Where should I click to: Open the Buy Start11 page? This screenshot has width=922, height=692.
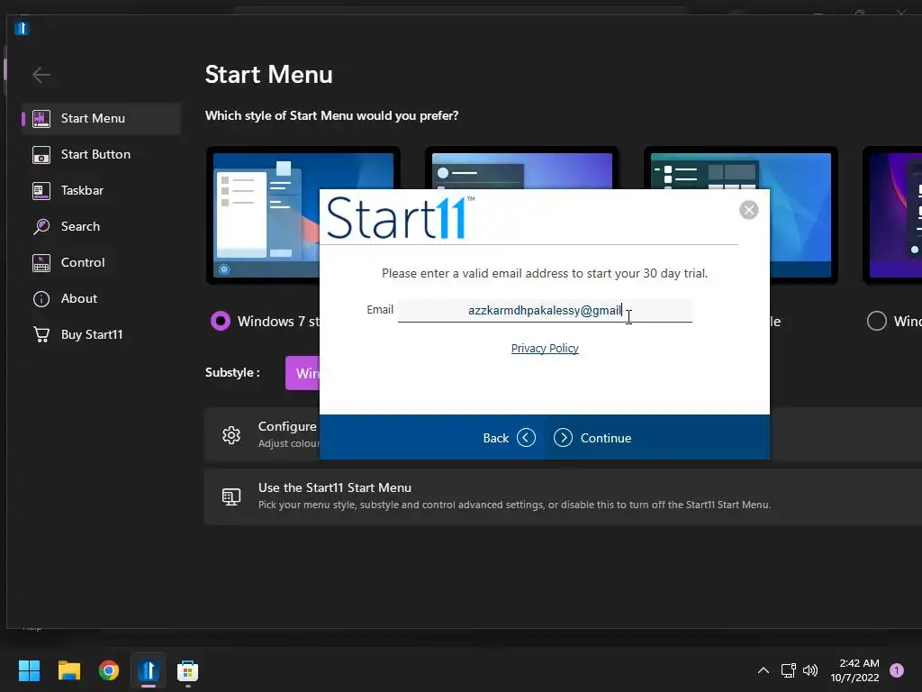tap(101, 335)
